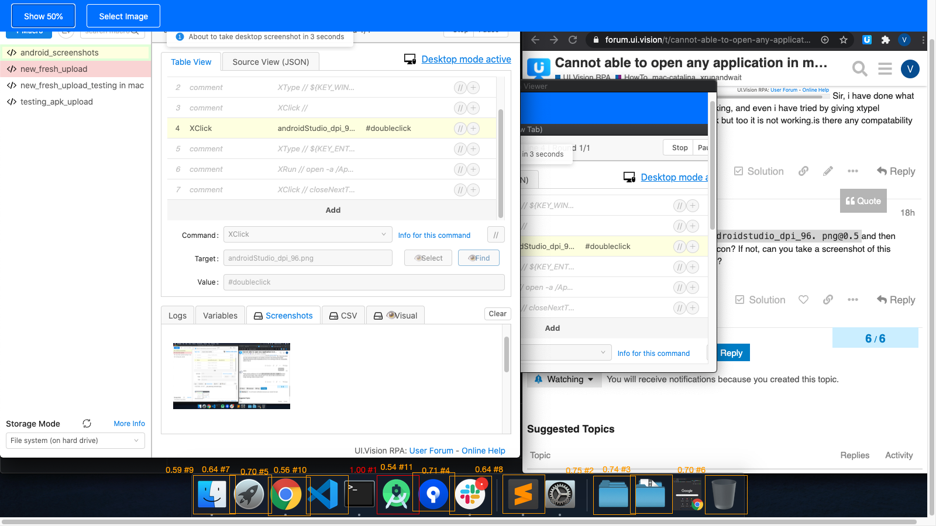This screenshot has width=936, height=526.
Task: Check the Solution checkbox on first post
Action: pyautogui.click(x=739, y=171)
